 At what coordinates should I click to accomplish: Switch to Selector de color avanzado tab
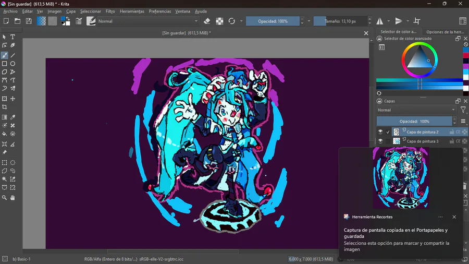(x=399, y=31)
